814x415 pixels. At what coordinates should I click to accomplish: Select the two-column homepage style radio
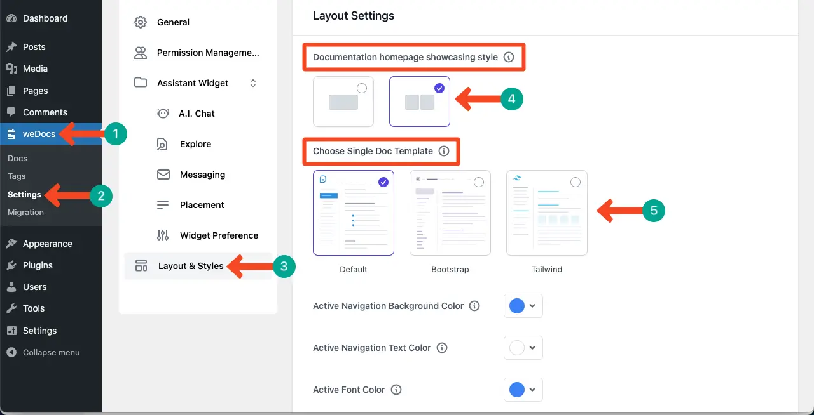click(x=439, y=88)
